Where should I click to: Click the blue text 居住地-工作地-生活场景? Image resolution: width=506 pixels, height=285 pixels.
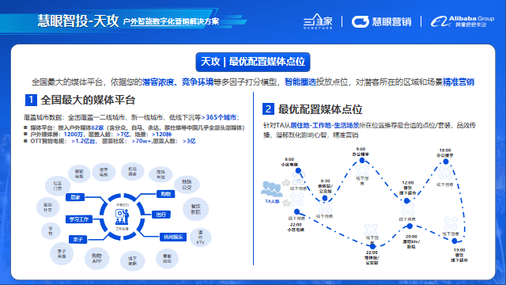[325, 125]
